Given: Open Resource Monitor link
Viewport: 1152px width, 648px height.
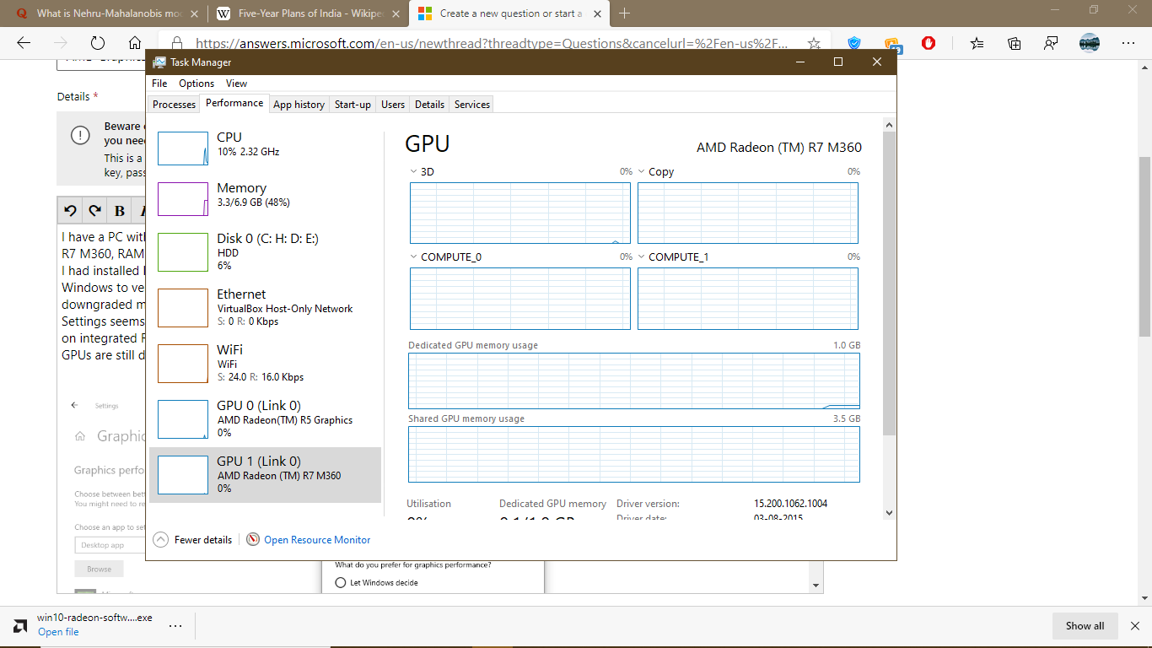Looking at the screenshot, I should tap(317, 540).
